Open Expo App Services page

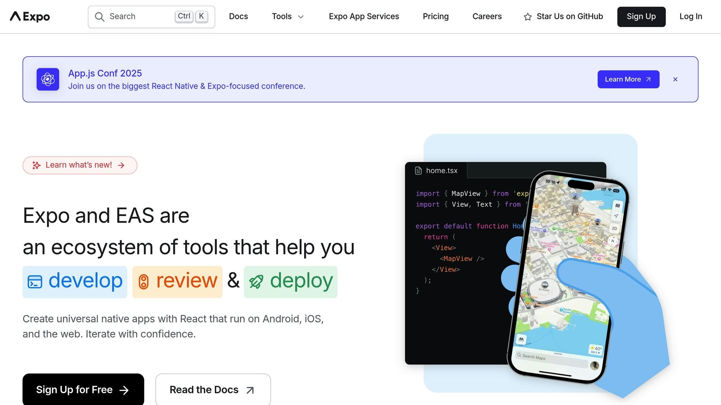364,17
